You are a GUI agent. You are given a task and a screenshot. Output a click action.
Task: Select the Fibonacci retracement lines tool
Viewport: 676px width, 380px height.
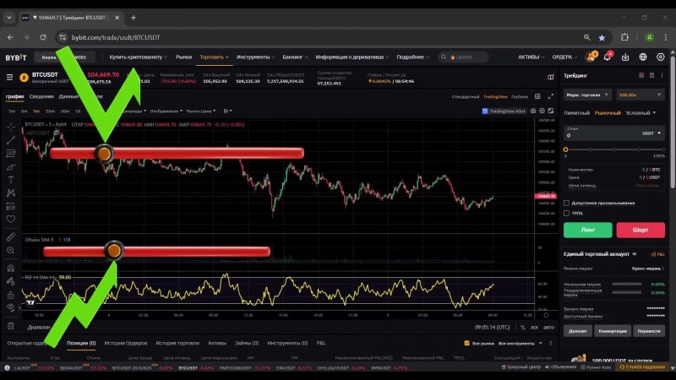[x=11, y=154]
